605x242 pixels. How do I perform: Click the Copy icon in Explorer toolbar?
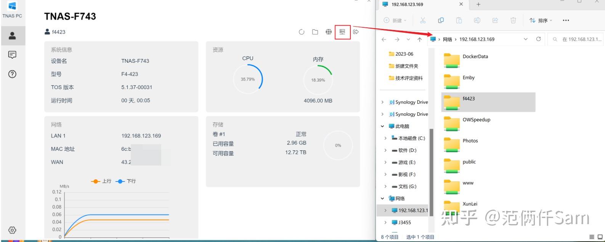(441, 20)
